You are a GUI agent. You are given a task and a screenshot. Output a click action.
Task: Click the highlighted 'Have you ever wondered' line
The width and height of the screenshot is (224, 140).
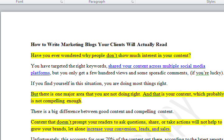coord(111,55)
